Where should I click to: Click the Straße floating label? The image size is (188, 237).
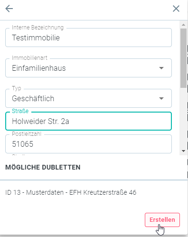pyautogui.click(x=20, y=111)
